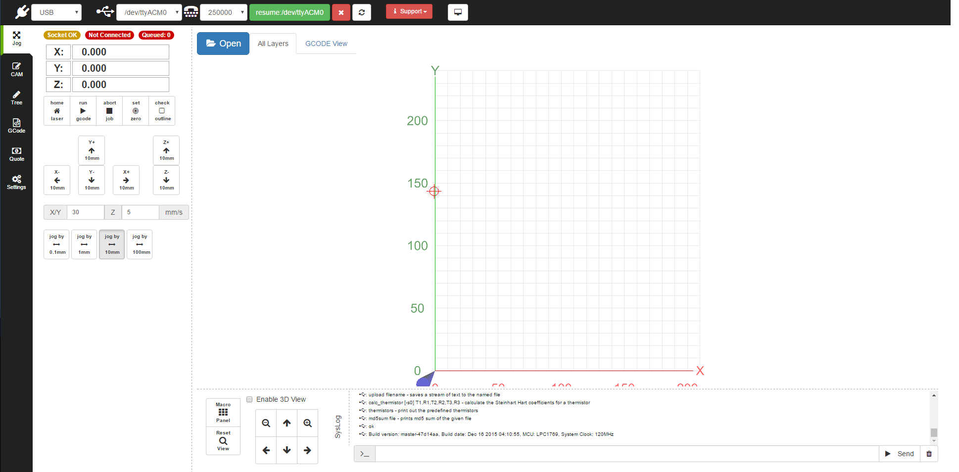Open the Jog sidebar panel
Image resolution: width=959 pixels, height=472 pixels.
(17, 39)
